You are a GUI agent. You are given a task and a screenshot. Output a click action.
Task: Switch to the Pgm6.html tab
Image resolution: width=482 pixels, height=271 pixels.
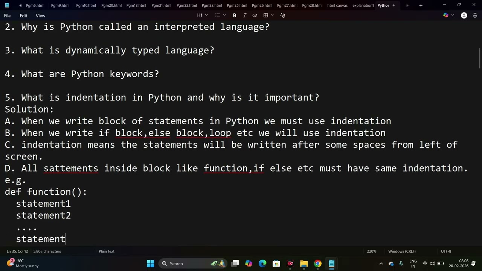coord(35,6)
